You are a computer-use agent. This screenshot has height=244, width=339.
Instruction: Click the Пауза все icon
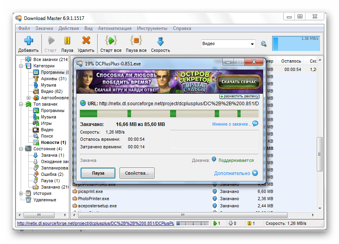point(136,40)
